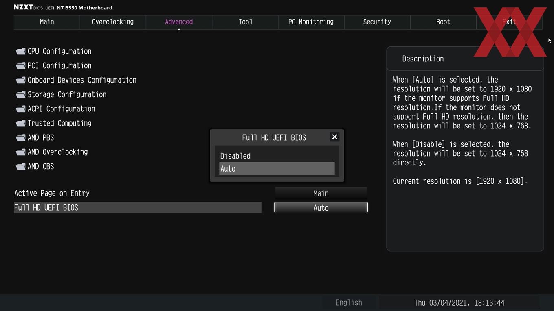Change language via the English button

[349, 303]
